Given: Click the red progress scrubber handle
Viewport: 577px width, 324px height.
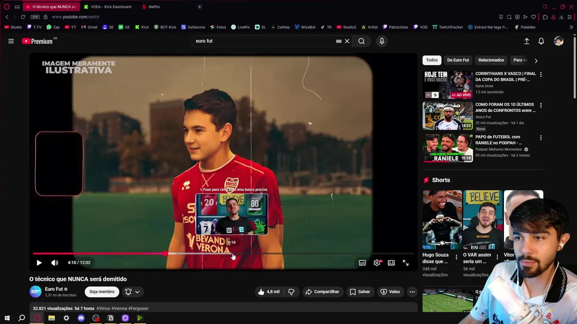Looking at the screenshot, I should point(165,254).
